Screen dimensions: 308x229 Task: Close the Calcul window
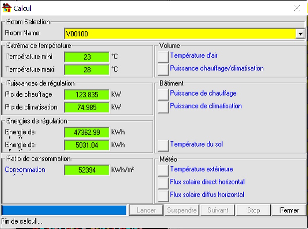[297, 8]
